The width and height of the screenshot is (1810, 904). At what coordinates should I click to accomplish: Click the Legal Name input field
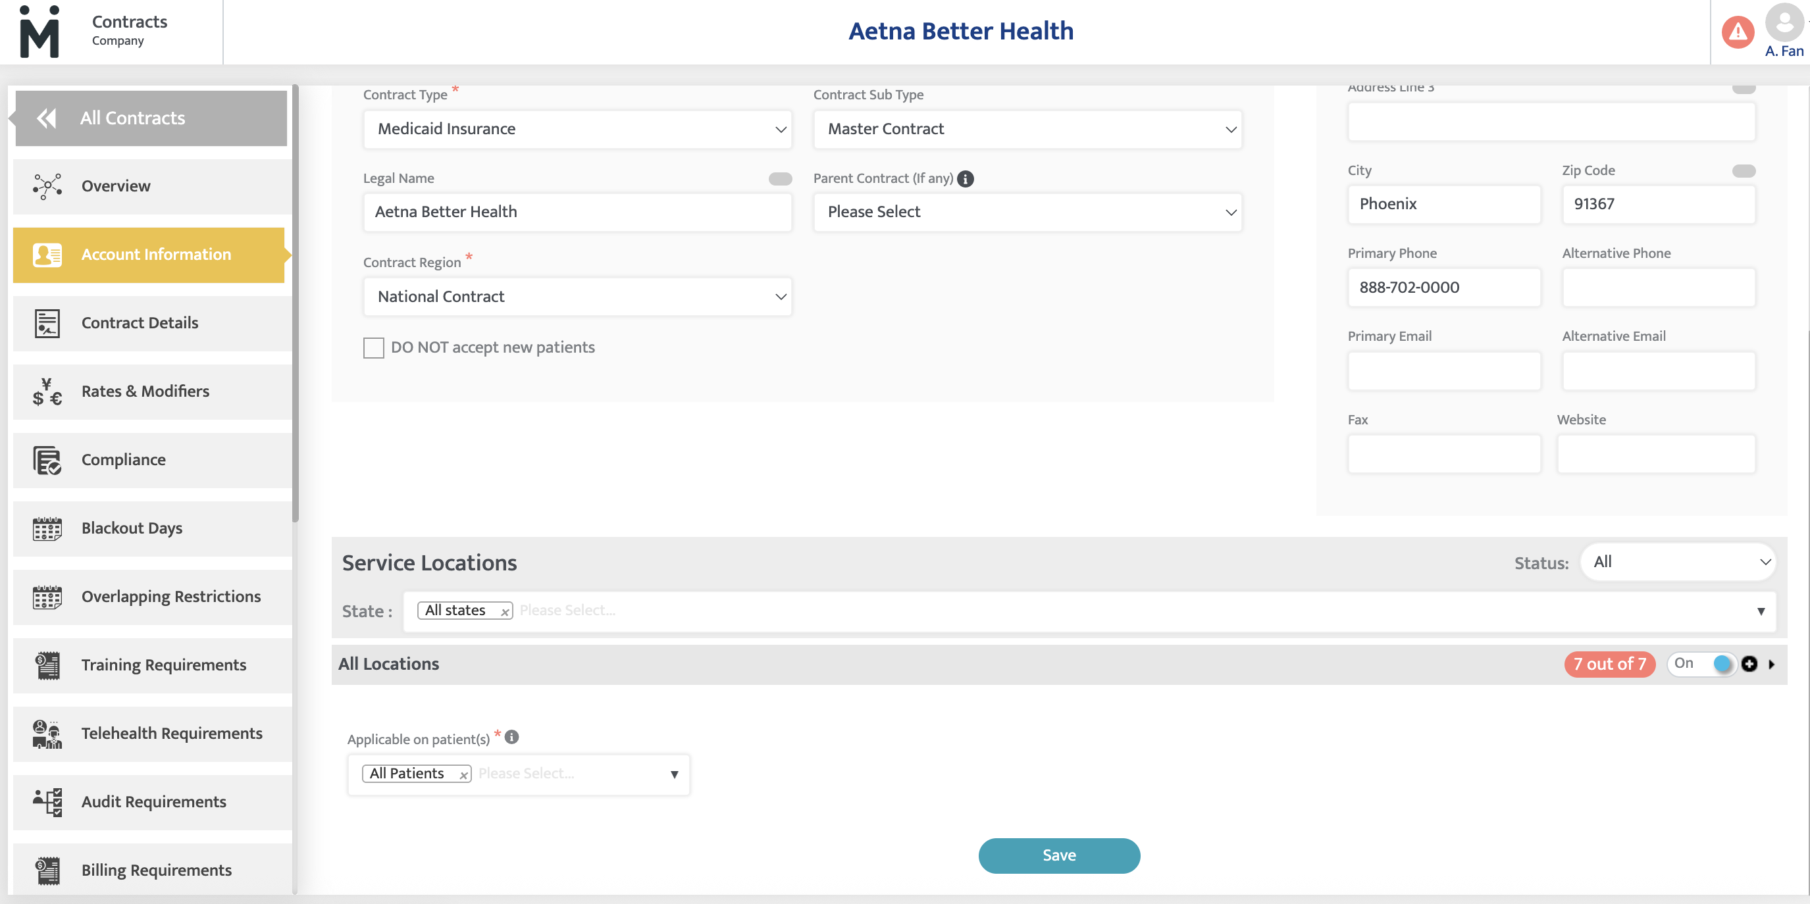pos(577,212)
